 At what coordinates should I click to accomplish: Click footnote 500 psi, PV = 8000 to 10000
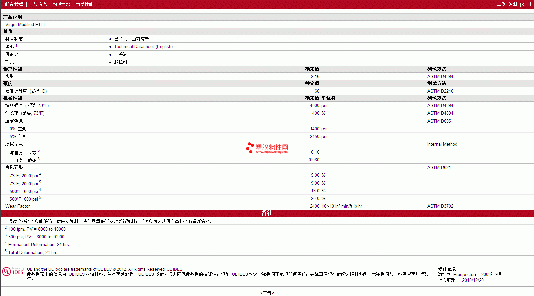click(36, 237)
